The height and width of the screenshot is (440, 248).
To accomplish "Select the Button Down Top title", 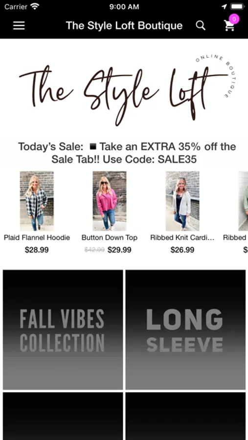I will (x=110, y=238).
